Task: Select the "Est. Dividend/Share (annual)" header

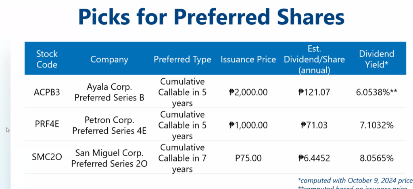Action: 315,59
